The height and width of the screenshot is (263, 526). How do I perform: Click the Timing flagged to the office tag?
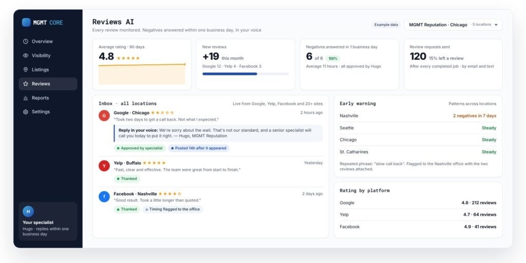(x=173, y=210)
